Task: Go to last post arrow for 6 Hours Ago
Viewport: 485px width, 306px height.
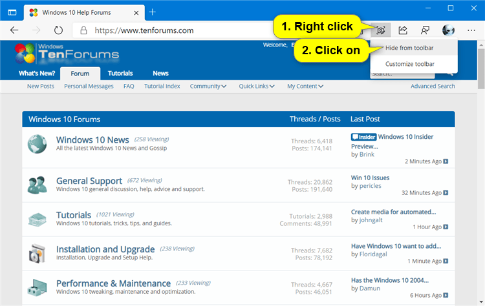Action: click(x=446, y=296)
